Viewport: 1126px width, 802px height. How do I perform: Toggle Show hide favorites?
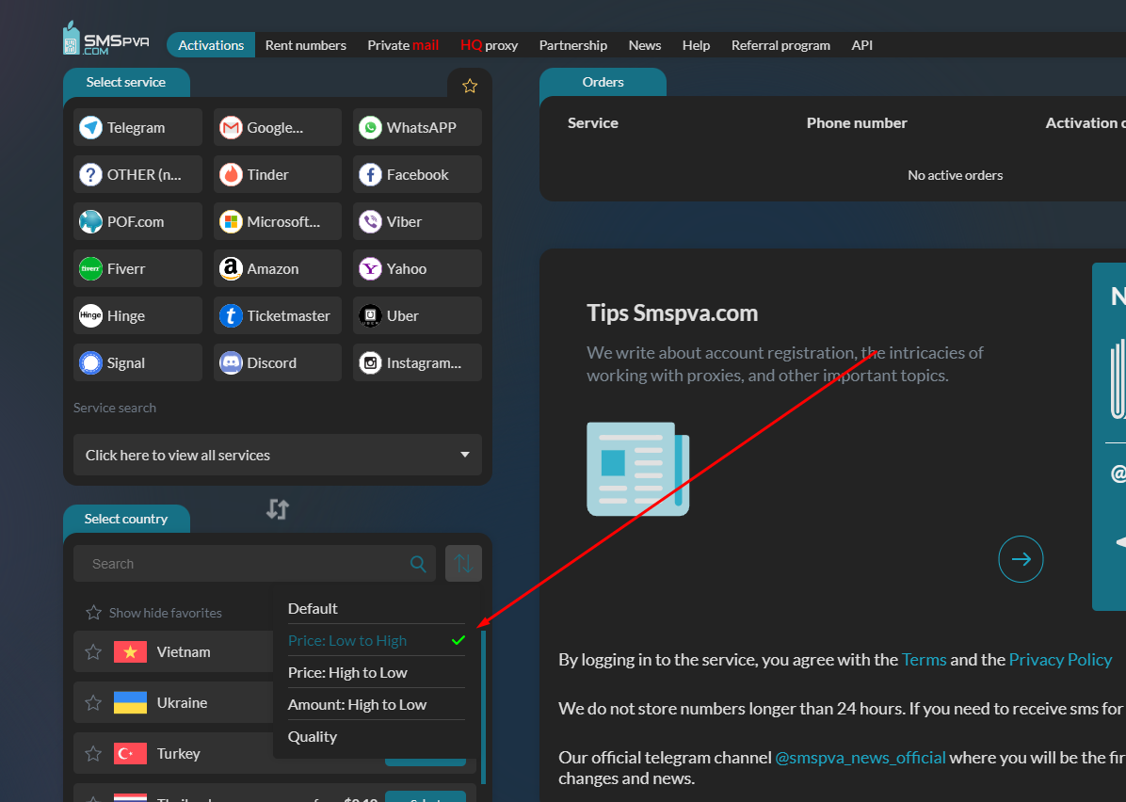pos(154,613)
